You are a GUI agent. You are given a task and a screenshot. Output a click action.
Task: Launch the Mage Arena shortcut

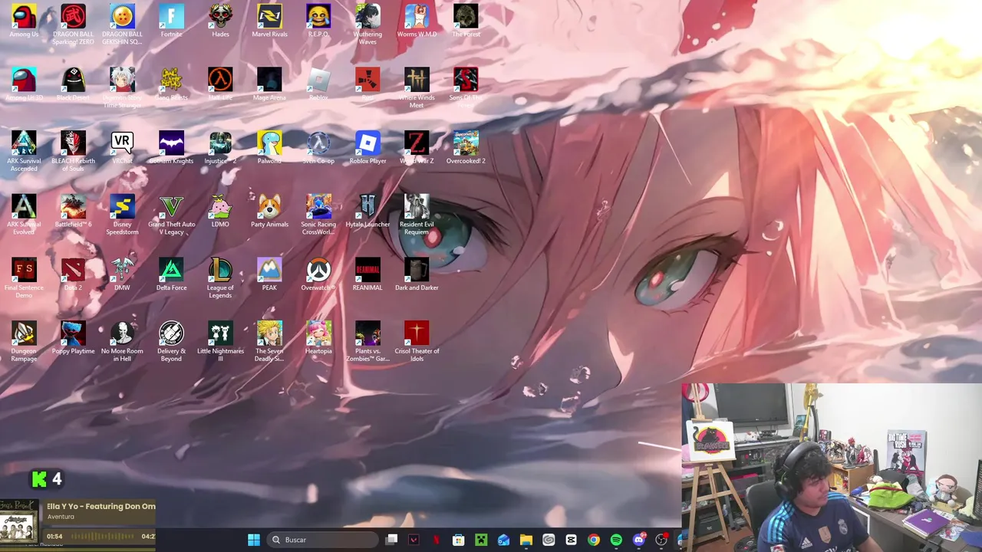pos(269,84)
